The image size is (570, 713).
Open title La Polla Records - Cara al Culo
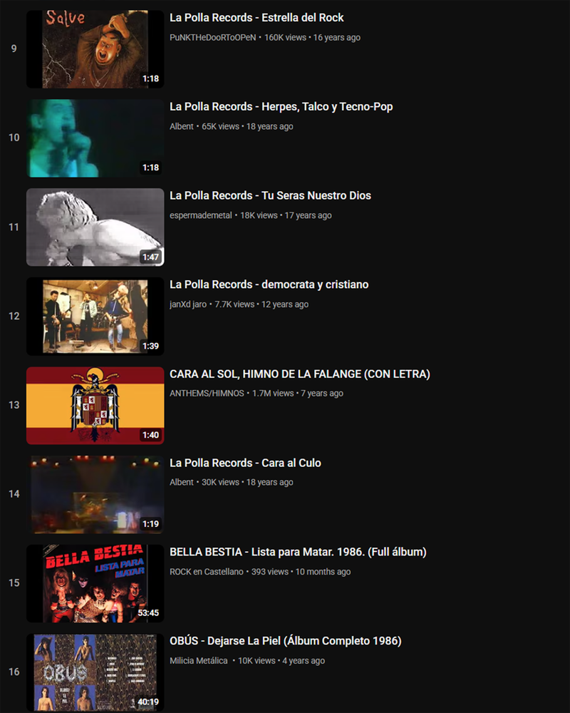tap(245, 463)
